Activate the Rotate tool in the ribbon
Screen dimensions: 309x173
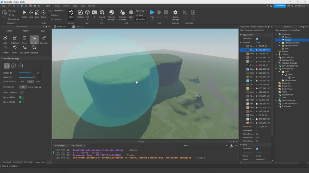tap(43, 14)
